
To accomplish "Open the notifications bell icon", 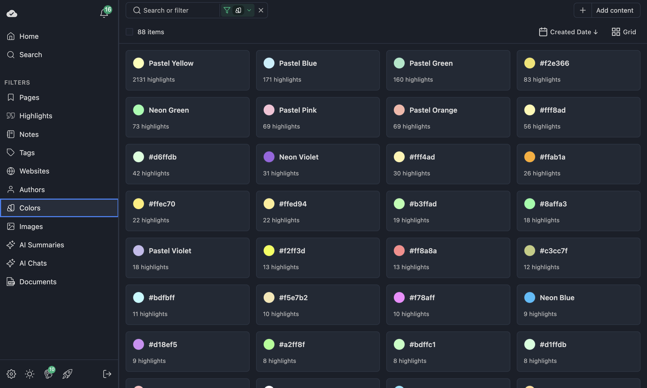I will (104, 13).
